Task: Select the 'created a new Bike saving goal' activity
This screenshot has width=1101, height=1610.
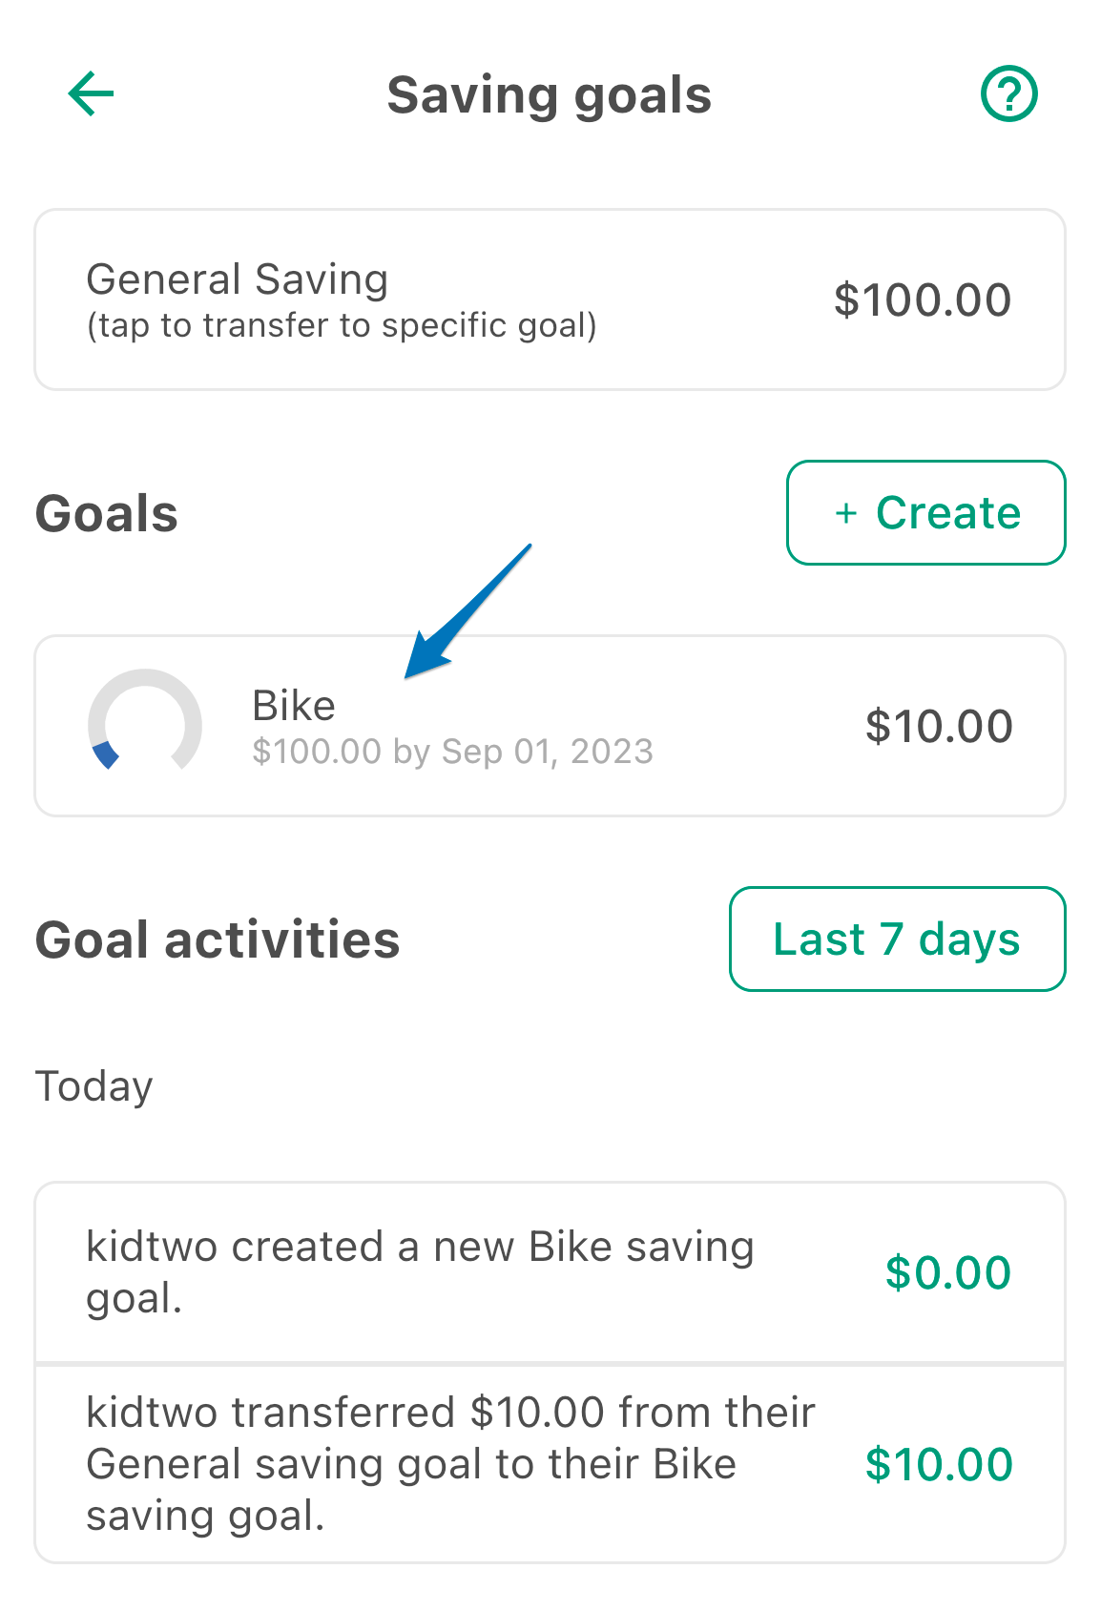Action: pyautogui.click(x=550, y=1272)
